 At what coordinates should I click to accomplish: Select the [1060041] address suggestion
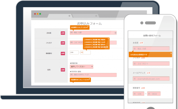pos(95,45)
